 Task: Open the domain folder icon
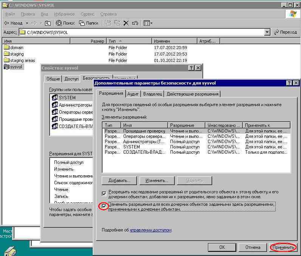click(x=6, y=48)
